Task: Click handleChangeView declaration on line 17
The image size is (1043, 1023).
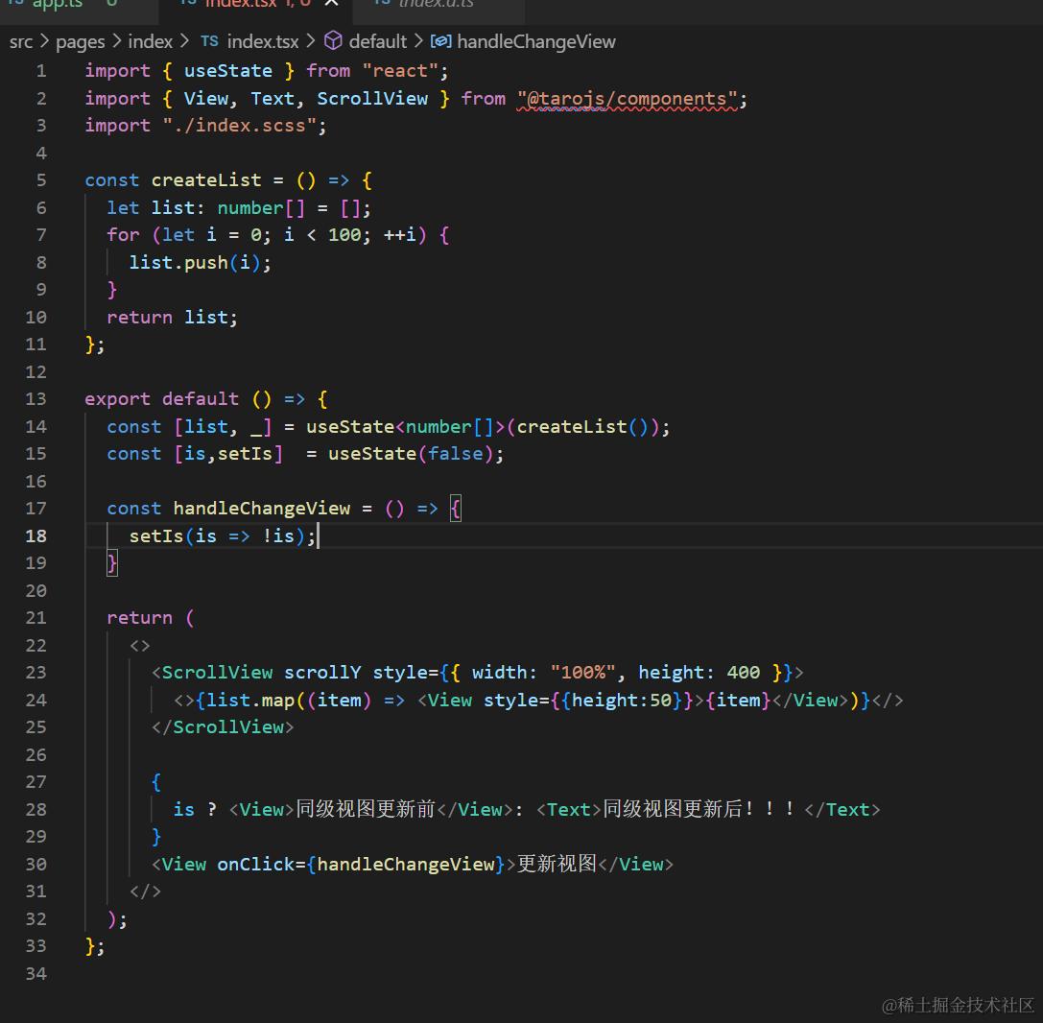Action: pyautogui.click(x=261, y=509)
